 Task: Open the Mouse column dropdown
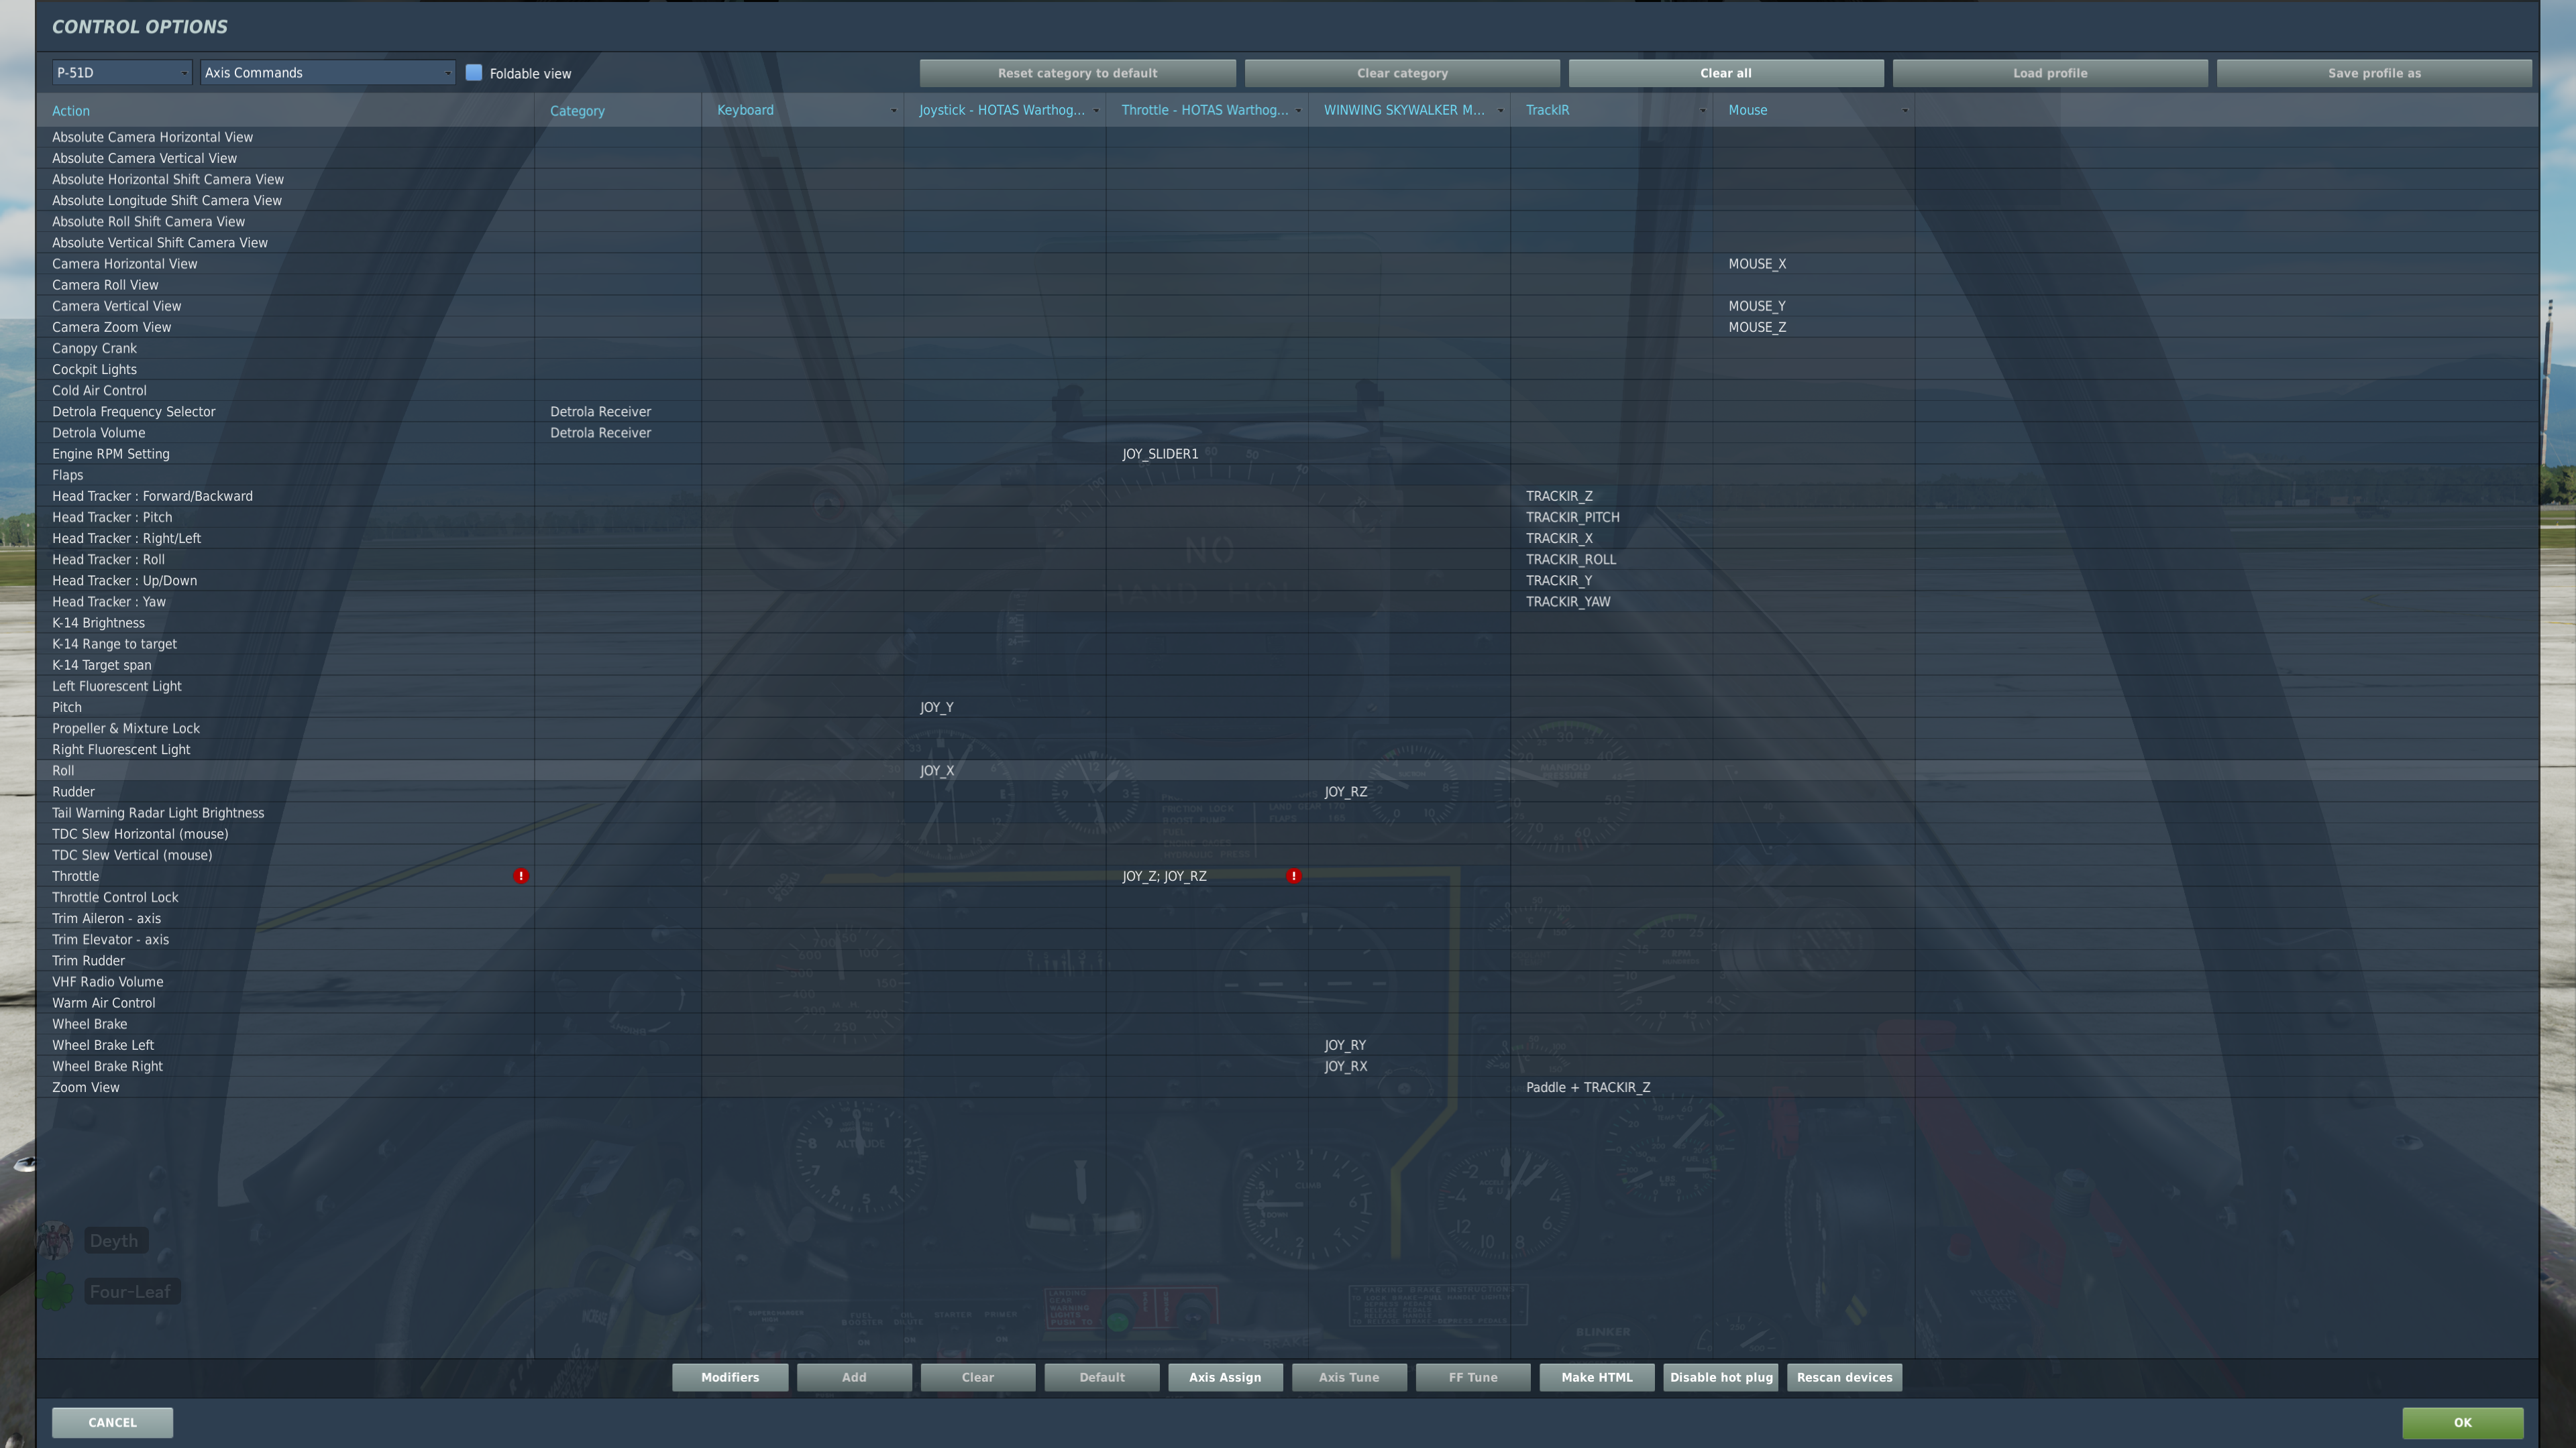pyautogui.click(x=1904, y=110)
